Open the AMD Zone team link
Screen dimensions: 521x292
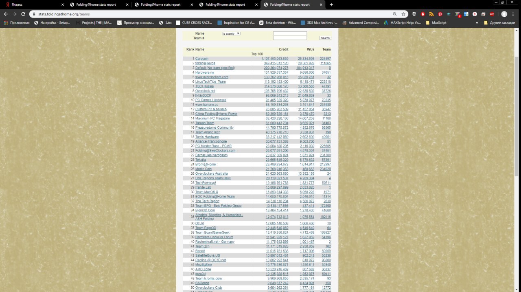click(203, 269)
